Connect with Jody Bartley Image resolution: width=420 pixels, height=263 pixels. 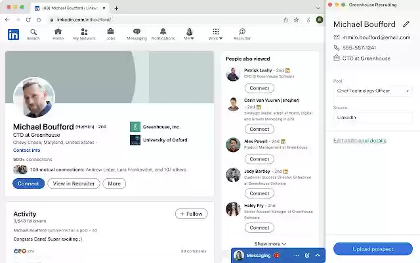(x=259, y=193)
